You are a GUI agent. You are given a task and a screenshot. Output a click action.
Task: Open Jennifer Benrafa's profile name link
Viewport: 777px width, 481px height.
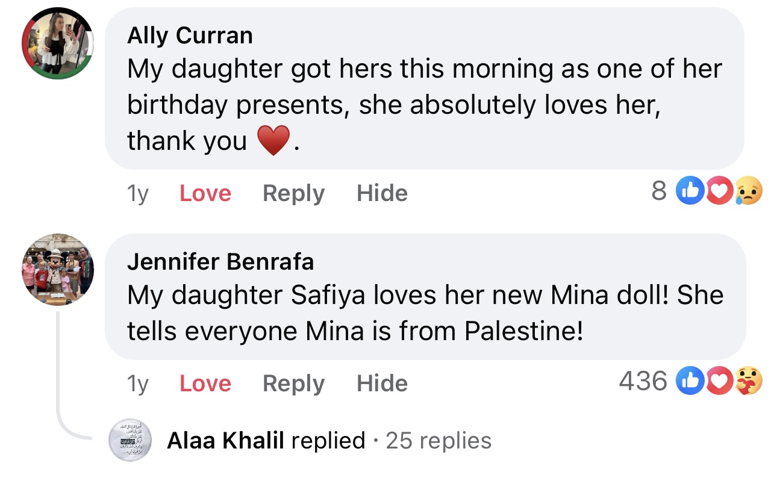click(x=220, y=262)
